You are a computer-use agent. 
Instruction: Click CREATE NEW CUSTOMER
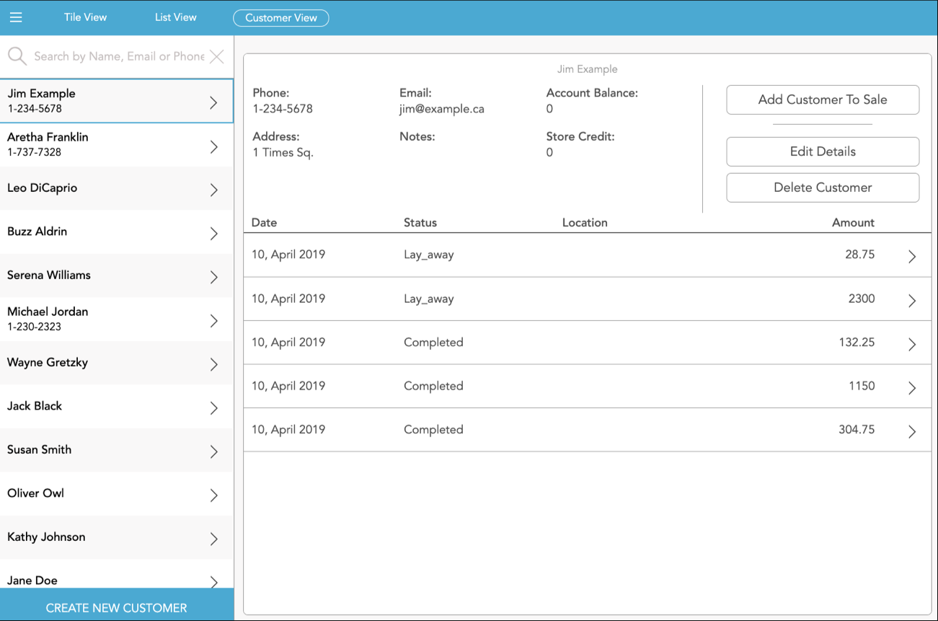[x=117, y=607]
